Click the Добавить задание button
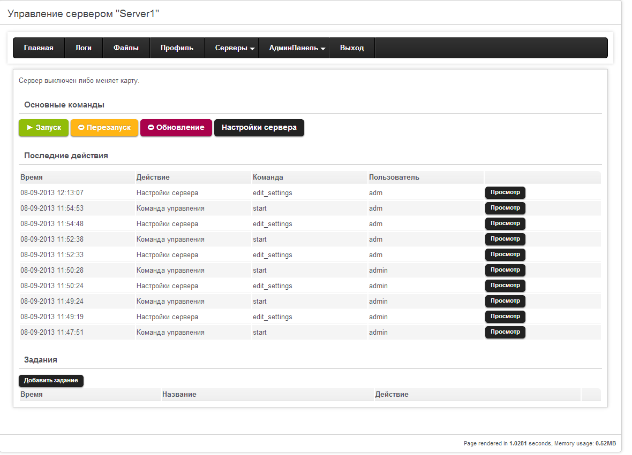This screenshot has width=632, height=455. 51,381
